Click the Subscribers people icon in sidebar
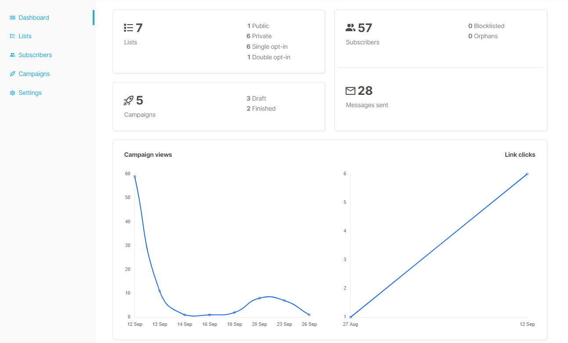The image size is (568, 343). coord(12,55)
